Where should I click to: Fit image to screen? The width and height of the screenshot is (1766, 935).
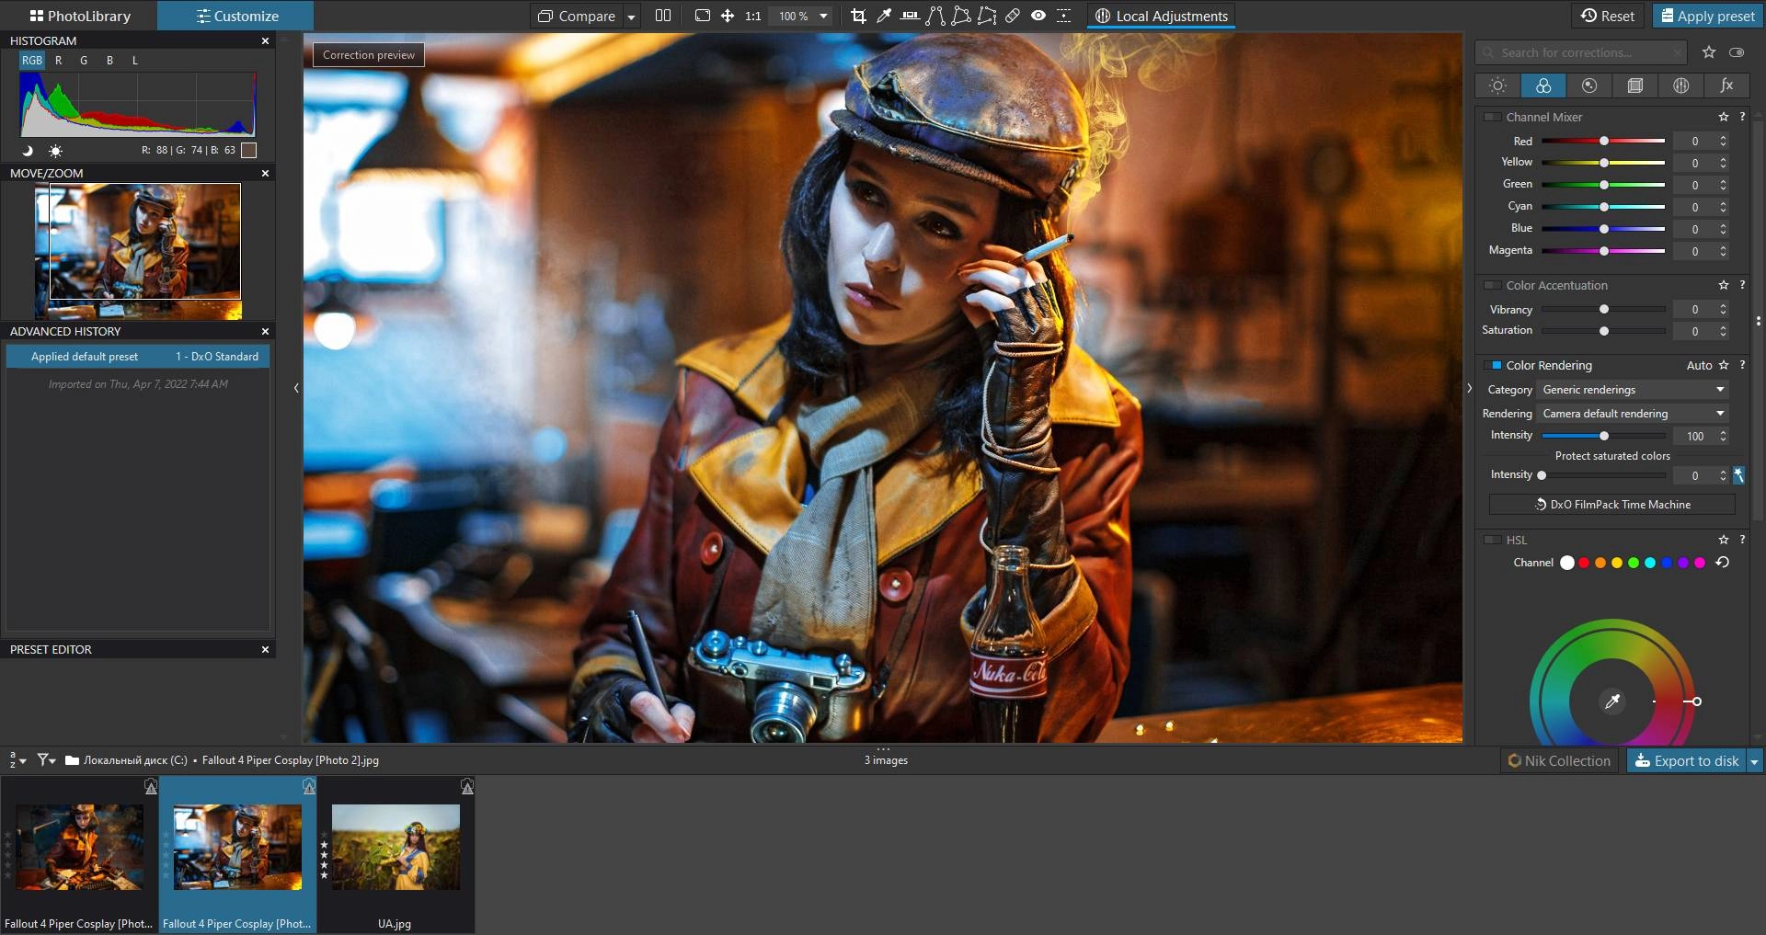(x=703, y=16)
